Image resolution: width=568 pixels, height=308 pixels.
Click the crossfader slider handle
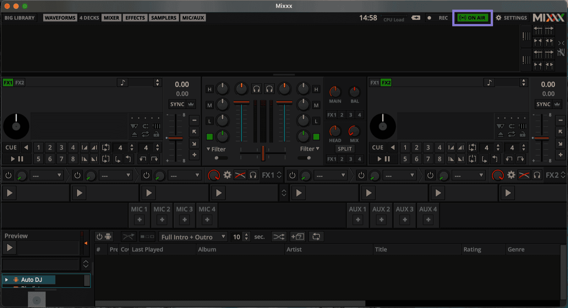(263, 153)
